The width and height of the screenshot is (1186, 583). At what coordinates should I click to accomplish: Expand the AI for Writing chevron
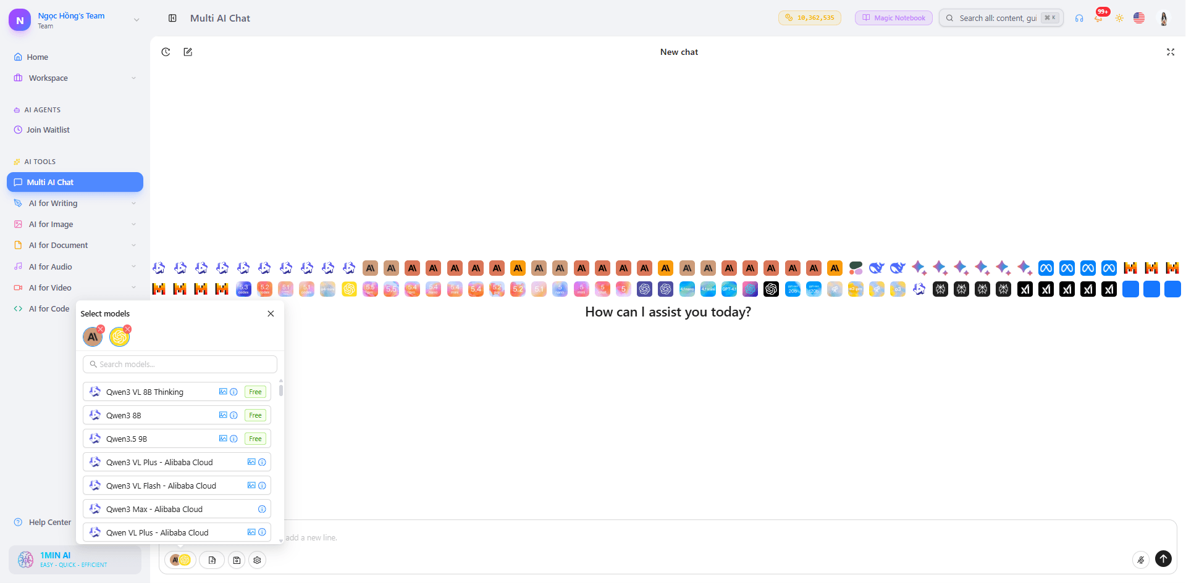(133, 203)
